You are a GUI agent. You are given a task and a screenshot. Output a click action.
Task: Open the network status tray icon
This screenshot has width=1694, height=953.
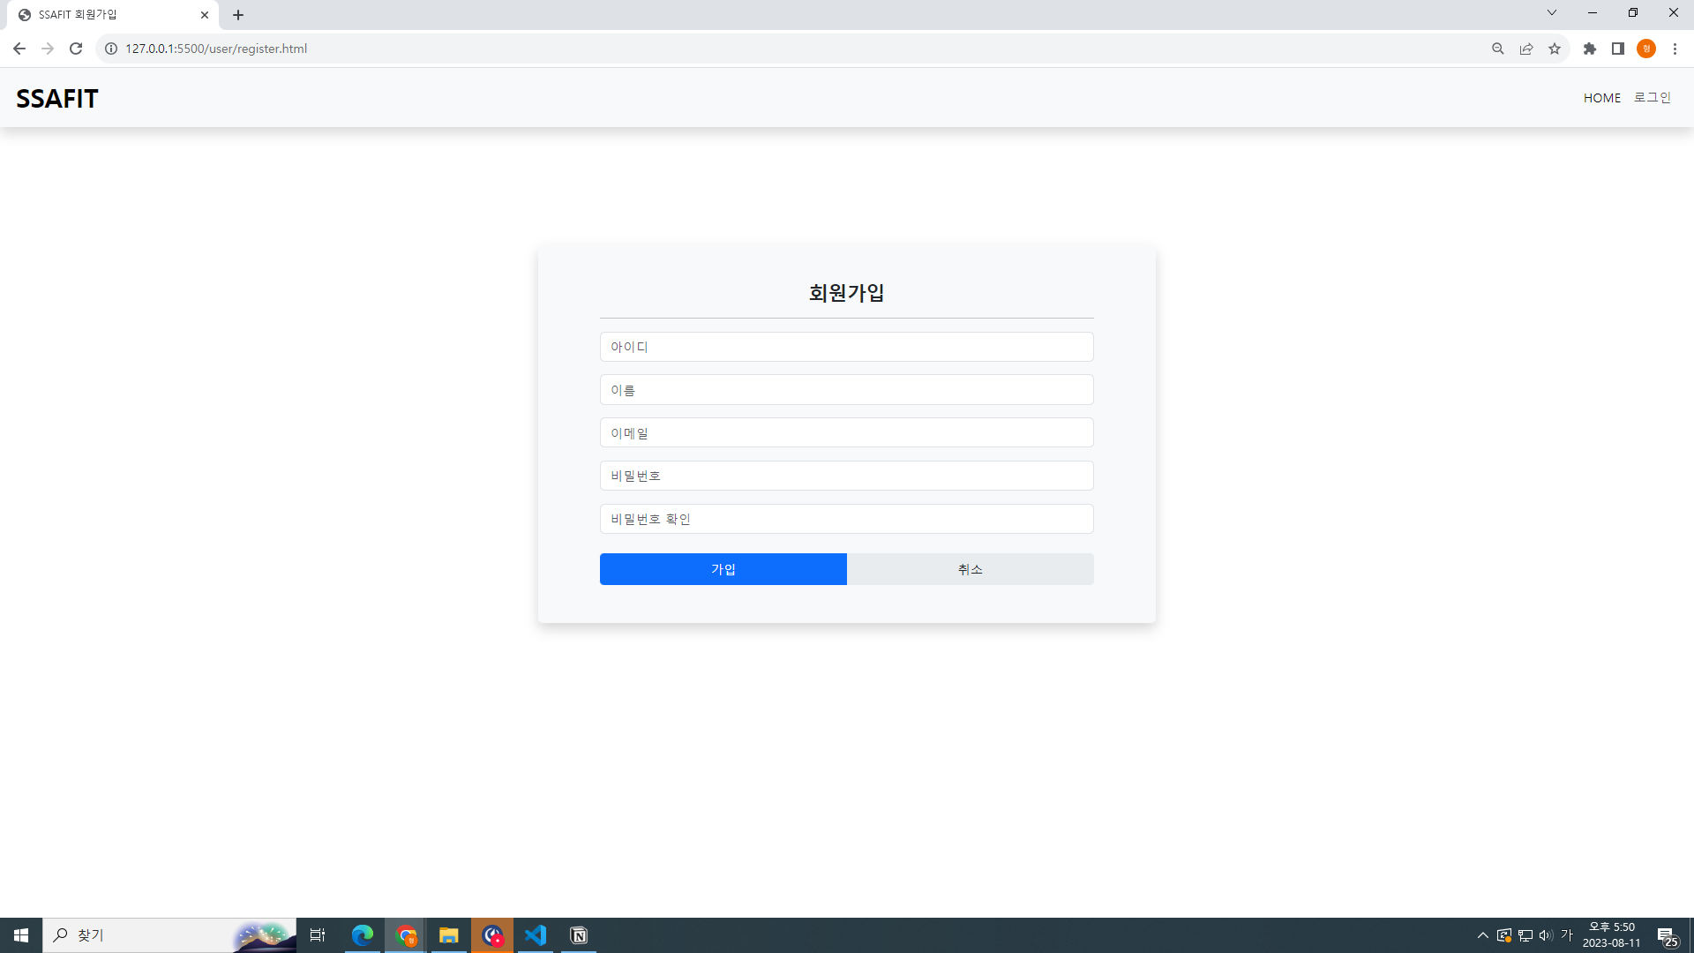click(1525, 935)
